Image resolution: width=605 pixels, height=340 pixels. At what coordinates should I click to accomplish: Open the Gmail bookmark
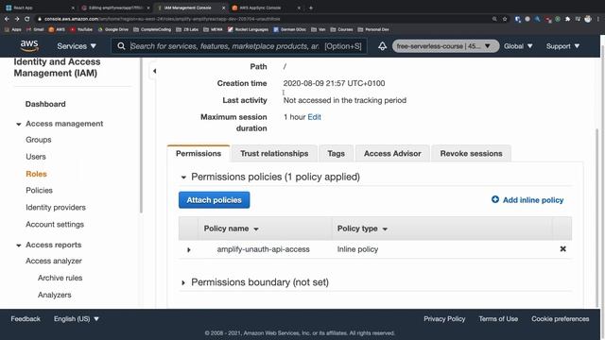pyautogui.click(x=35, y=29)
